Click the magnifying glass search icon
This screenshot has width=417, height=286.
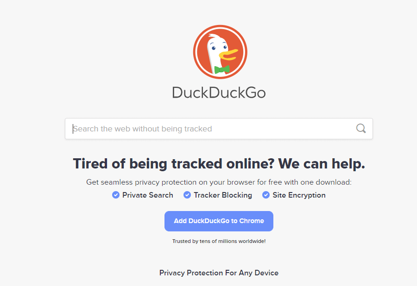tap(361, 129)
